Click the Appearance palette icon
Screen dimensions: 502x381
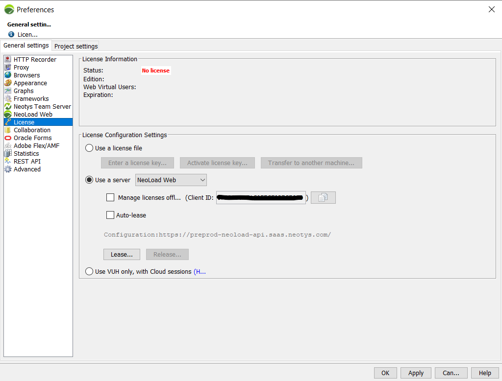pos(8,83)
